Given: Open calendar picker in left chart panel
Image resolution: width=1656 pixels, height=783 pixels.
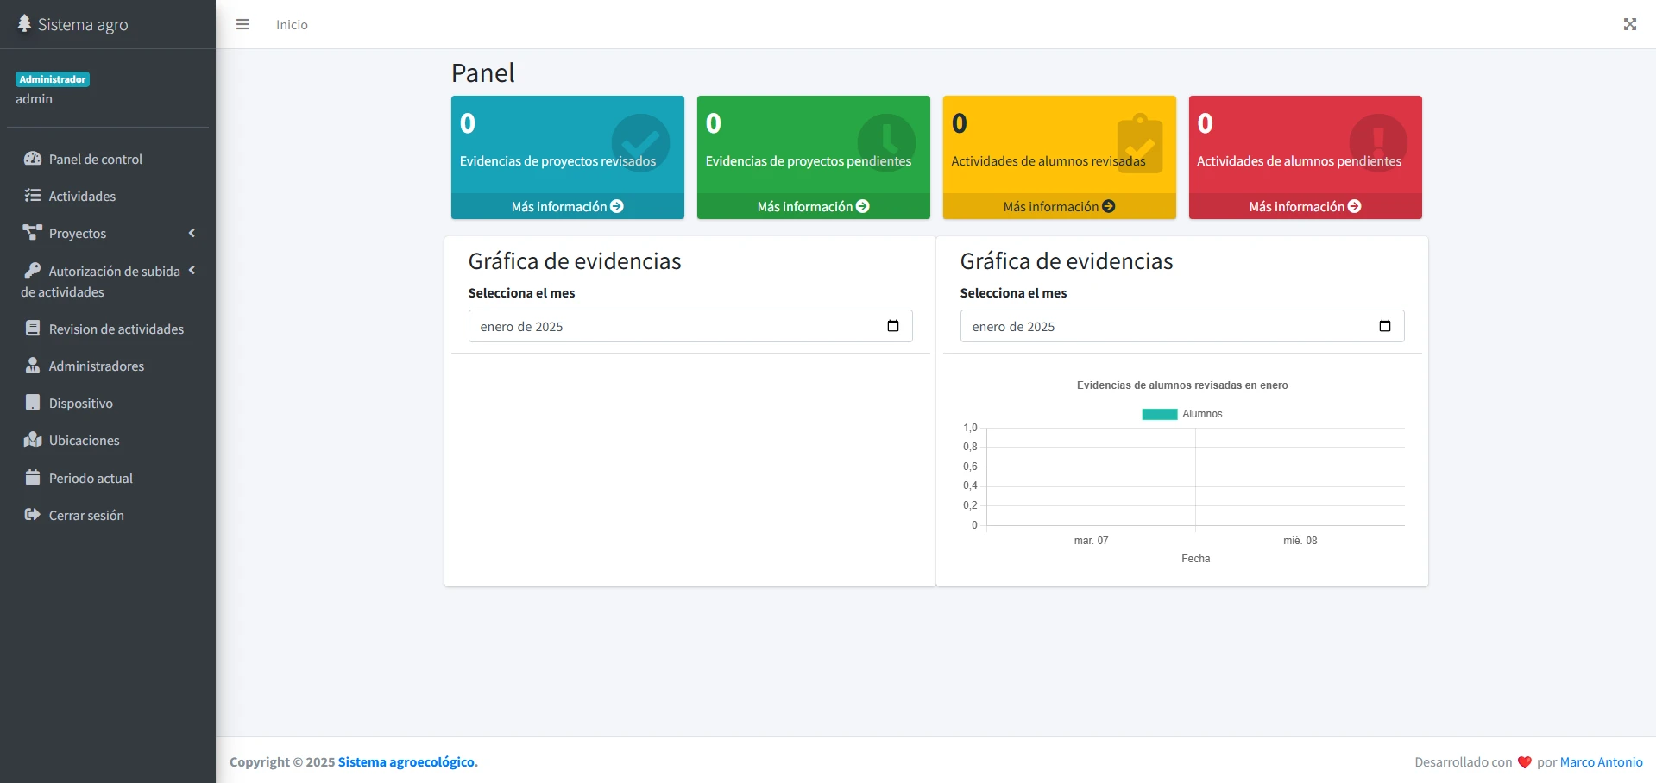Looking at the screenshot, I should click(x=893, y=326).
